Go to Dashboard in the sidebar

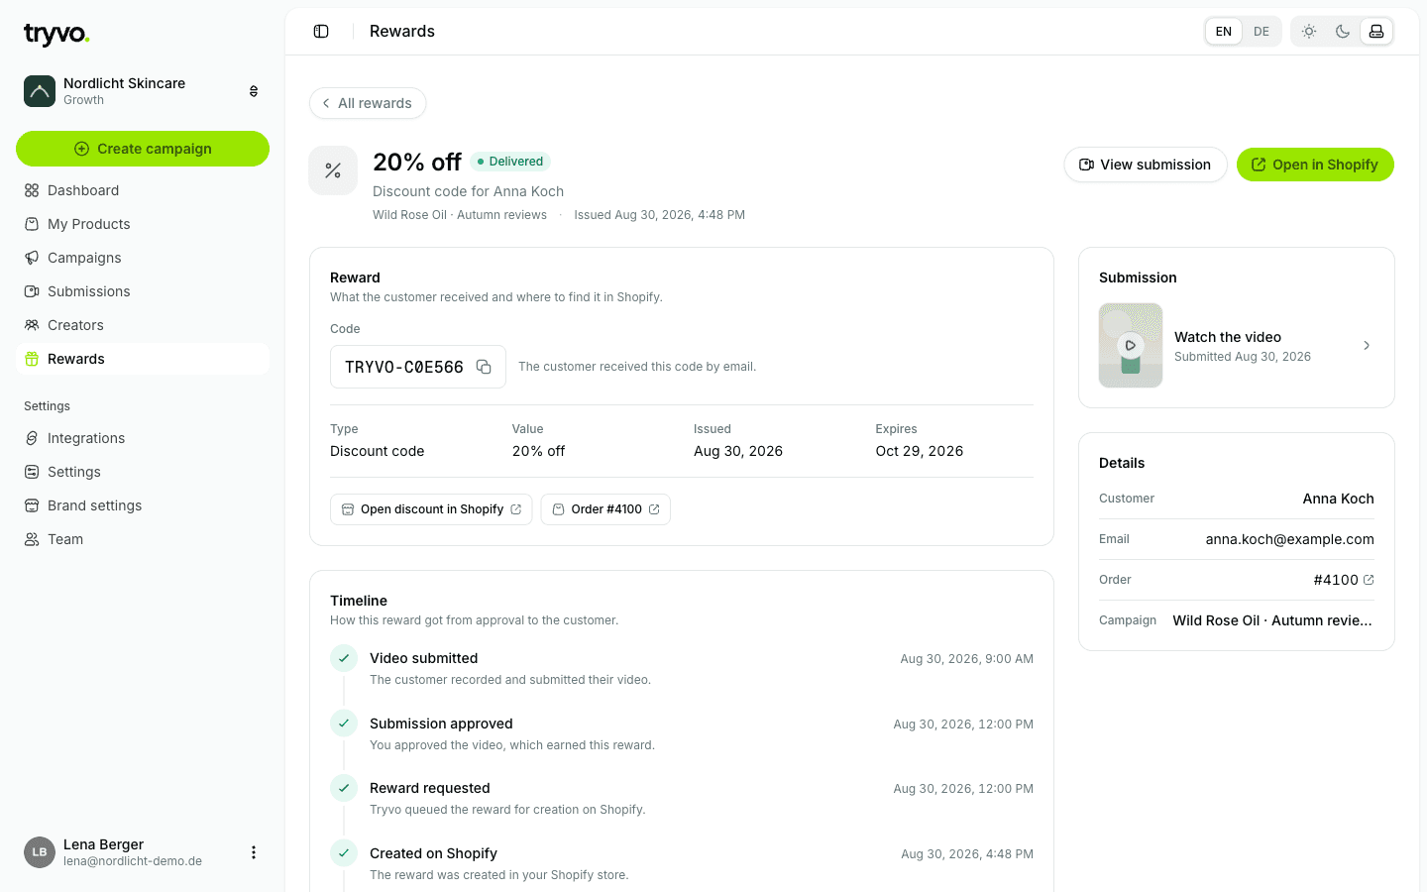pos(143,190)
